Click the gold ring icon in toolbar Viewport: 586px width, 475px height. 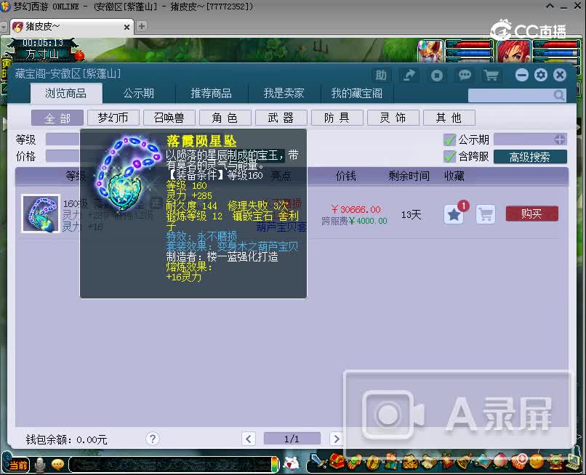coord(373,463)
